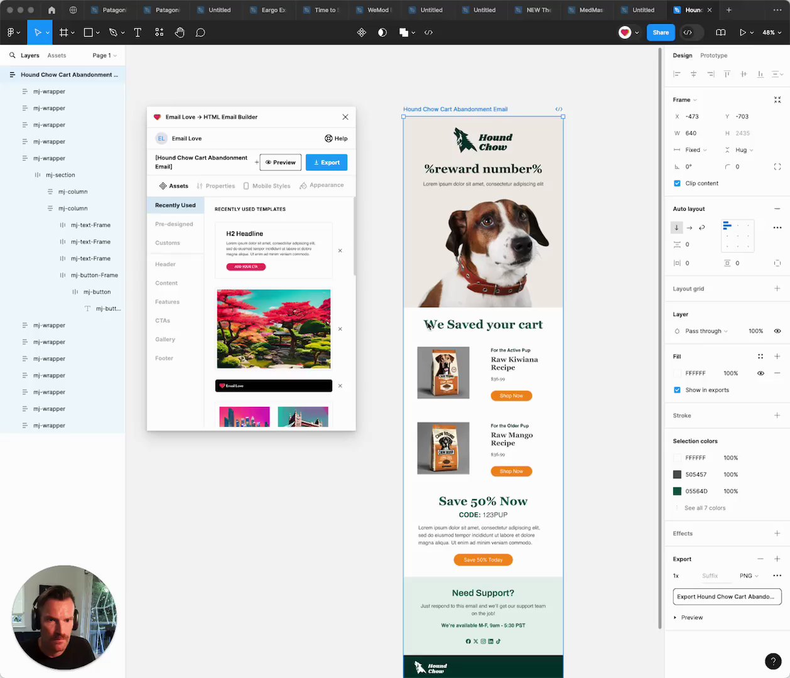Click the globe icon in tab bar

[73, 10]
